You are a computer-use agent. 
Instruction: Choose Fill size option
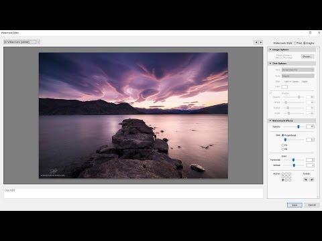pos(283,149)
